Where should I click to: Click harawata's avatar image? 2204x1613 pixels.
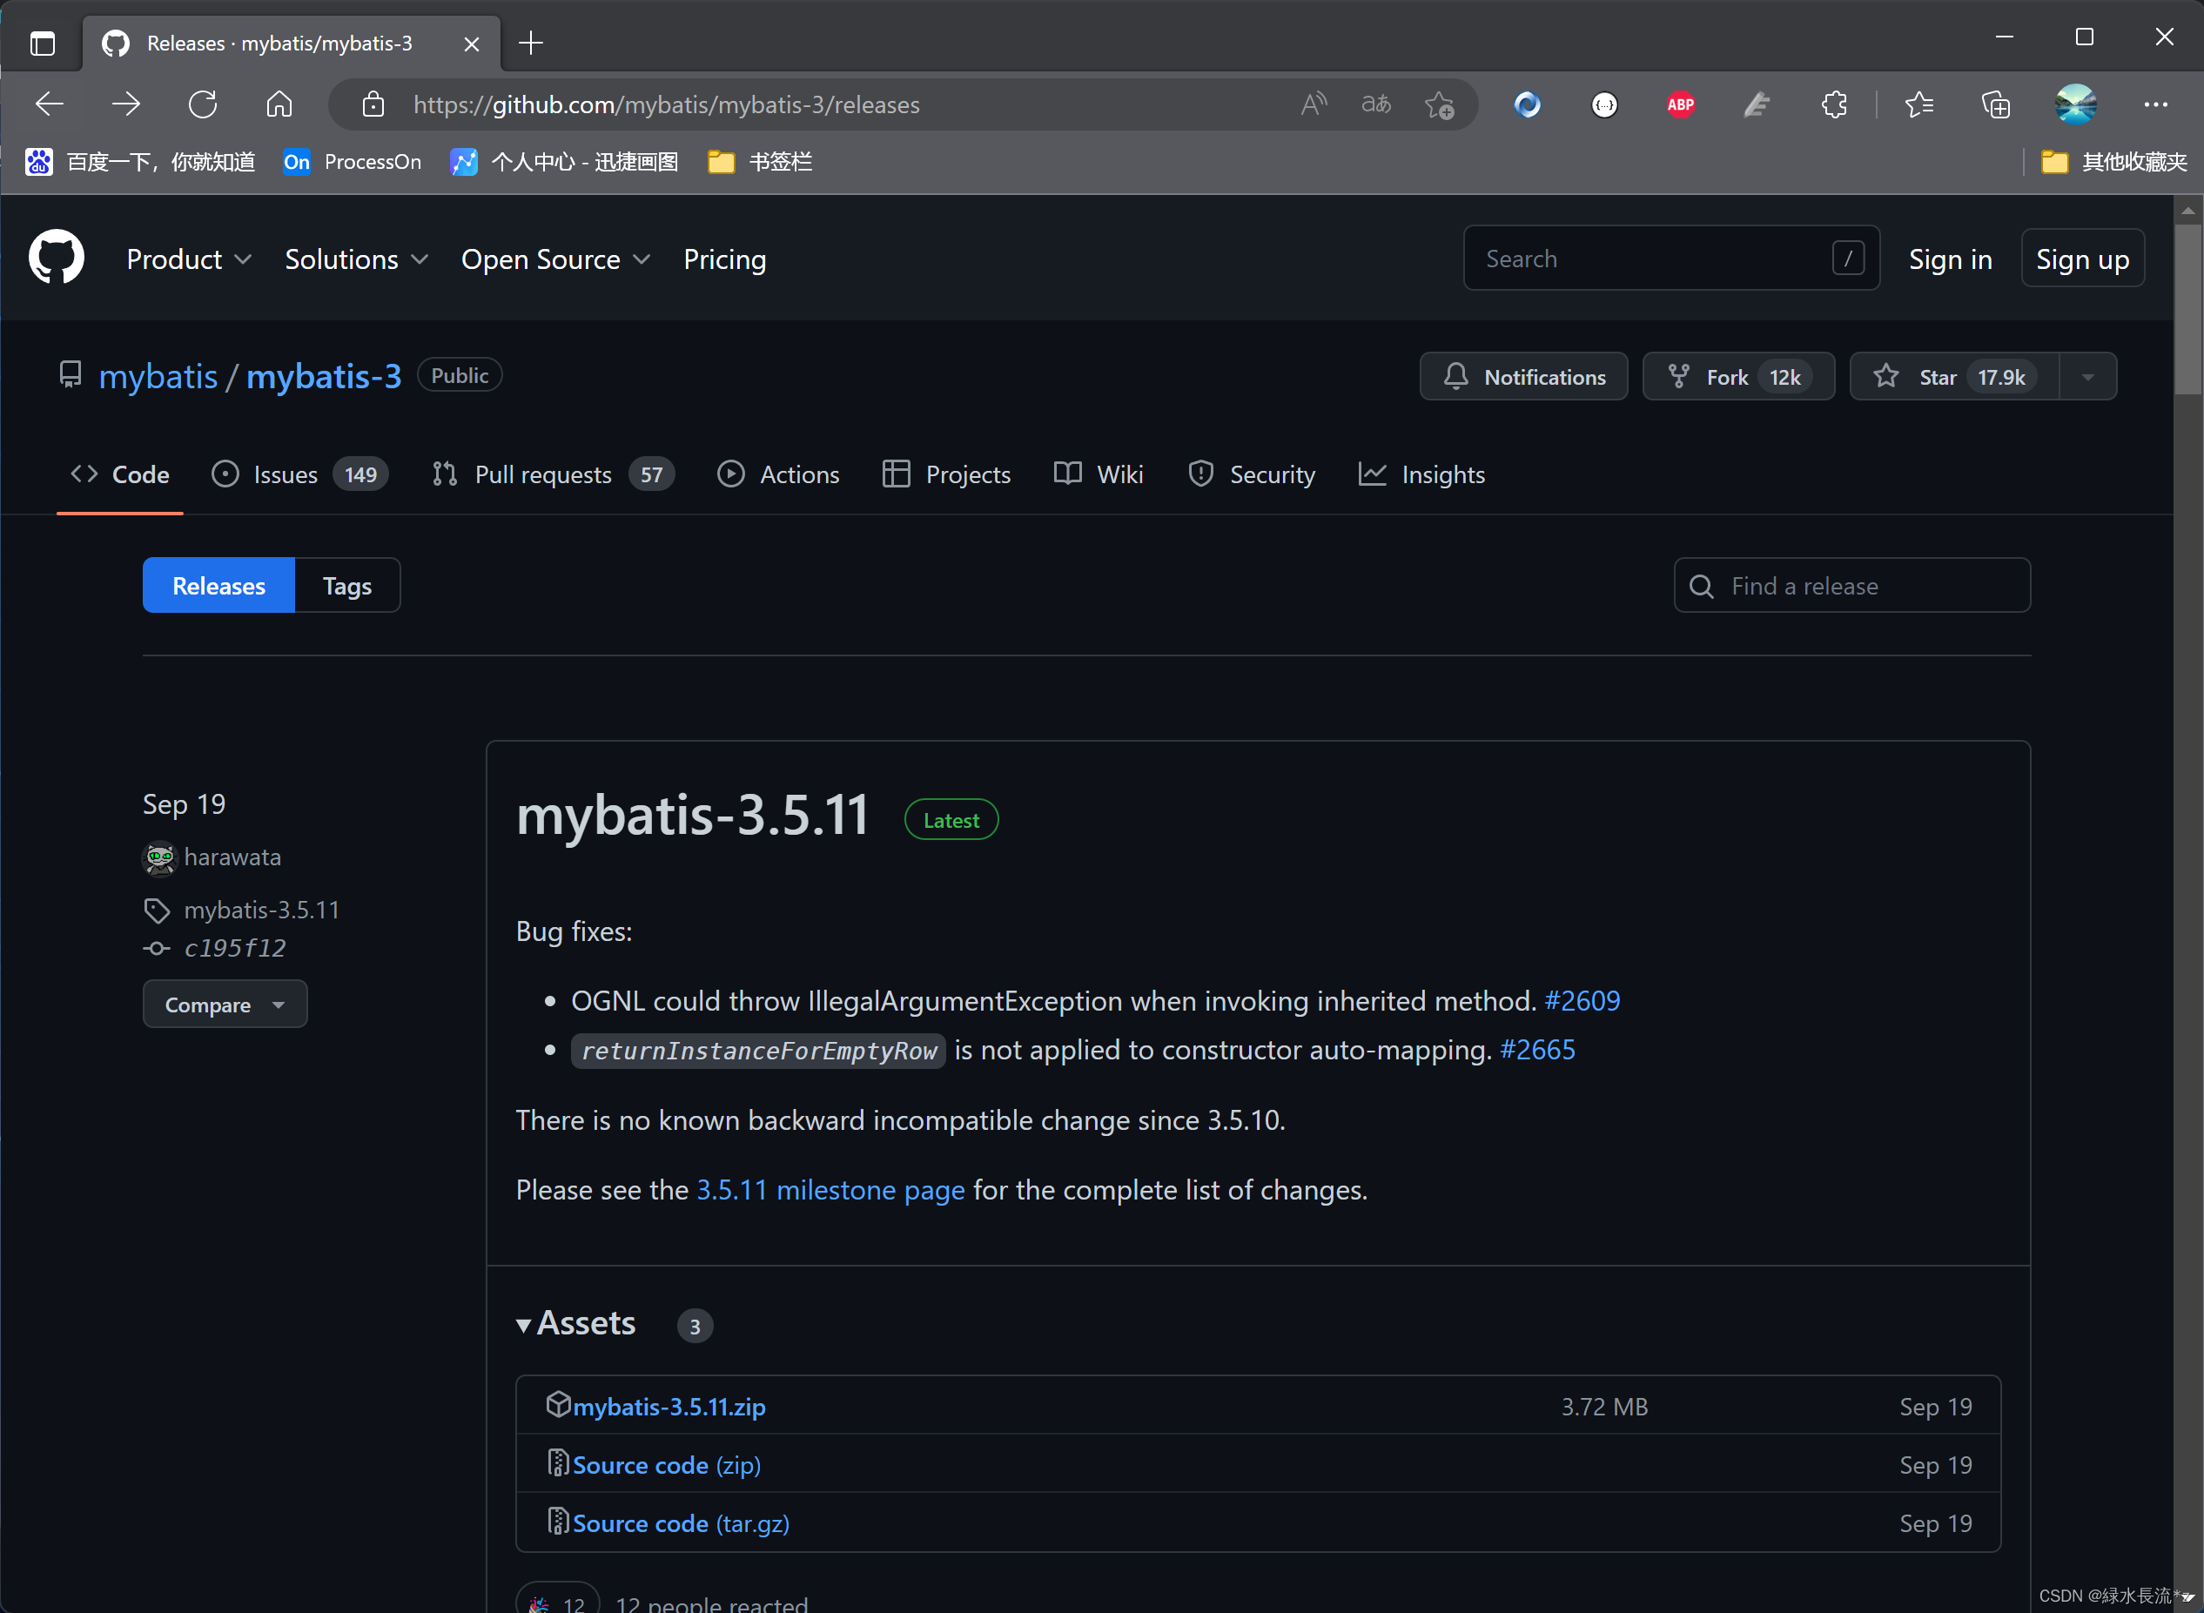(x=159, y=857)
